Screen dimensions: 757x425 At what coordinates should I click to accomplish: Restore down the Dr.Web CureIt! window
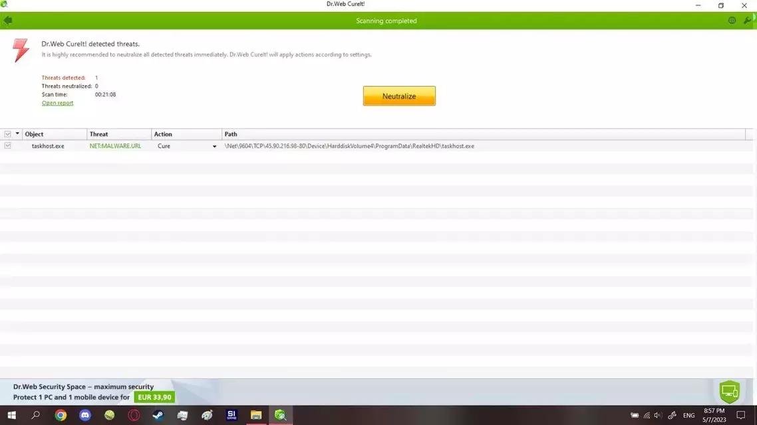click(x=721, y=5)
